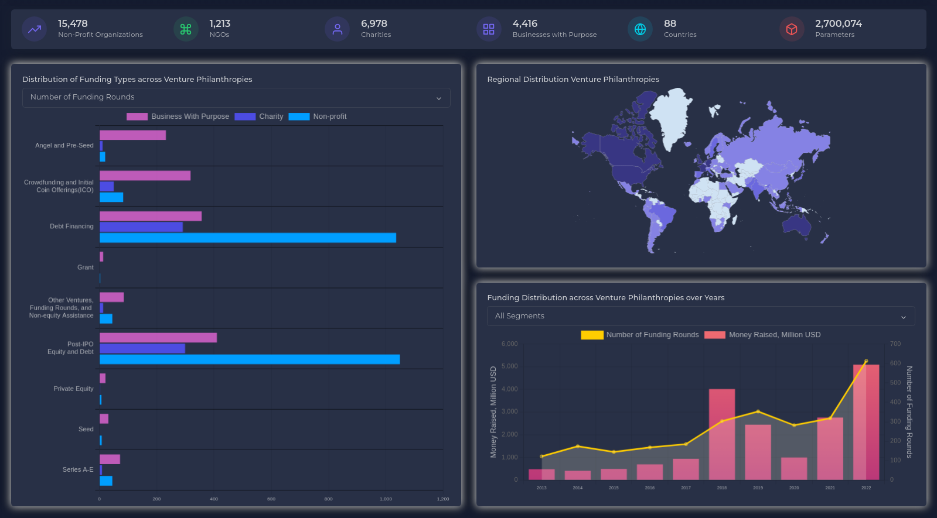Open the Number of Funding Rounds dropdown
This screenshot has height=518, width=937.
tap(236, 98)
